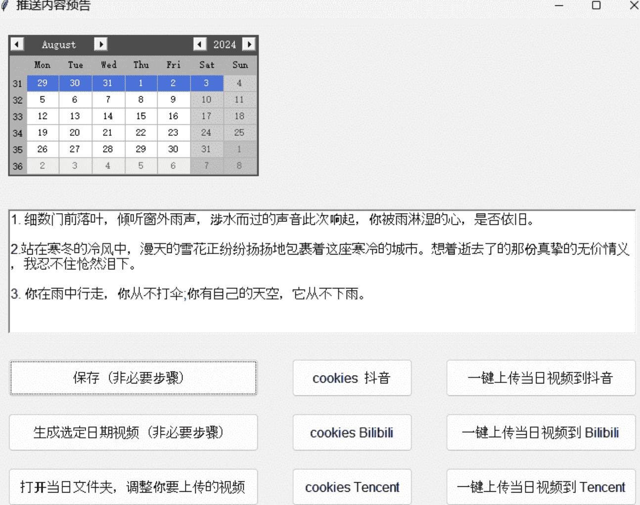The height and width of the screenshot is (505, 640).
Task: Click quote 3 text starting 你在雨中行走
Action: point(188,294)
